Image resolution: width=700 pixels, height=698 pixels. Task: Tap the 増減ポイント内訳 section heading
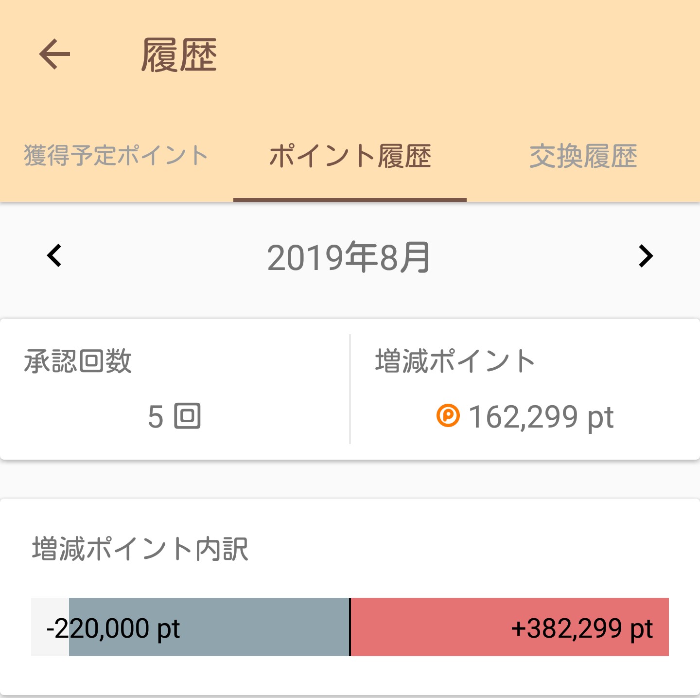[140, 549]
